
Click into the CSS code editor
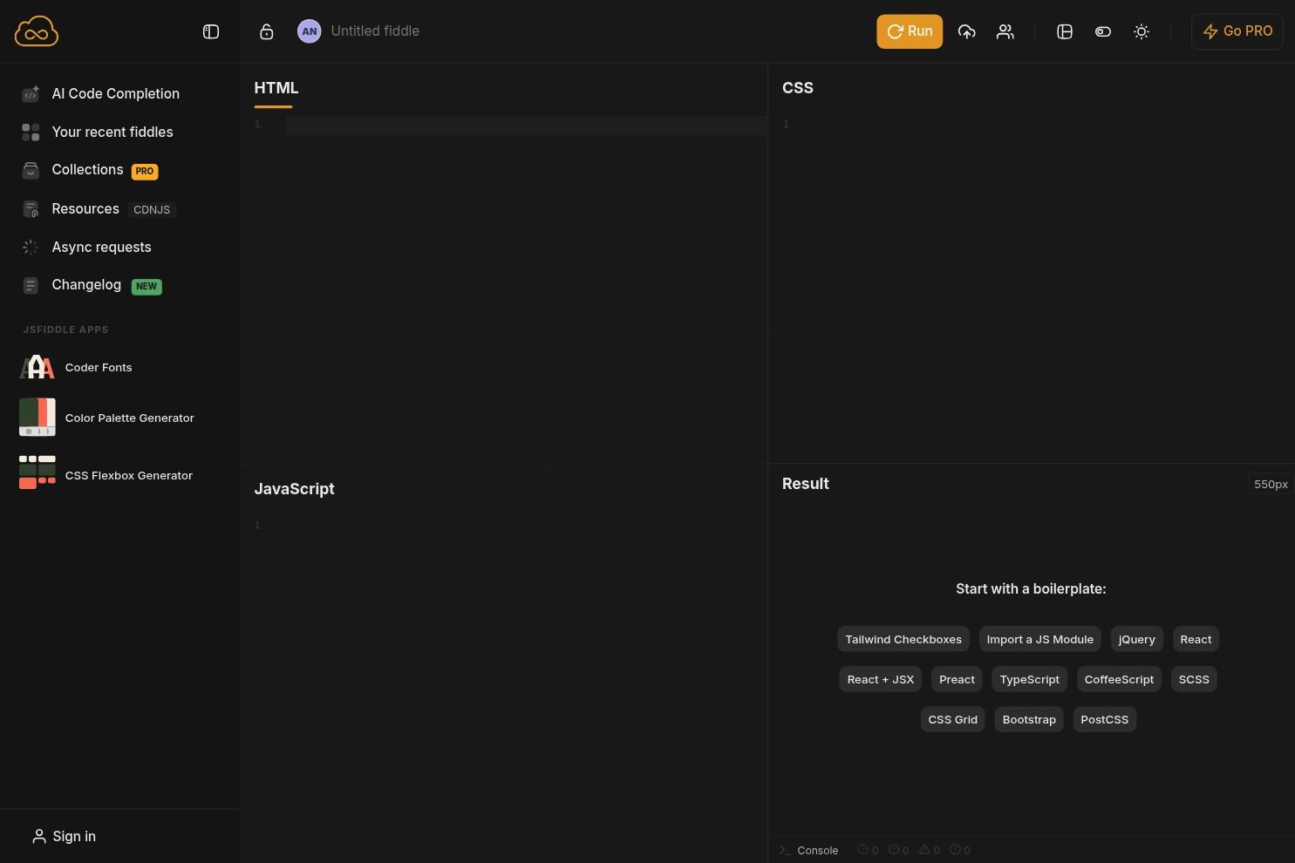click(x=1031, y=288)
